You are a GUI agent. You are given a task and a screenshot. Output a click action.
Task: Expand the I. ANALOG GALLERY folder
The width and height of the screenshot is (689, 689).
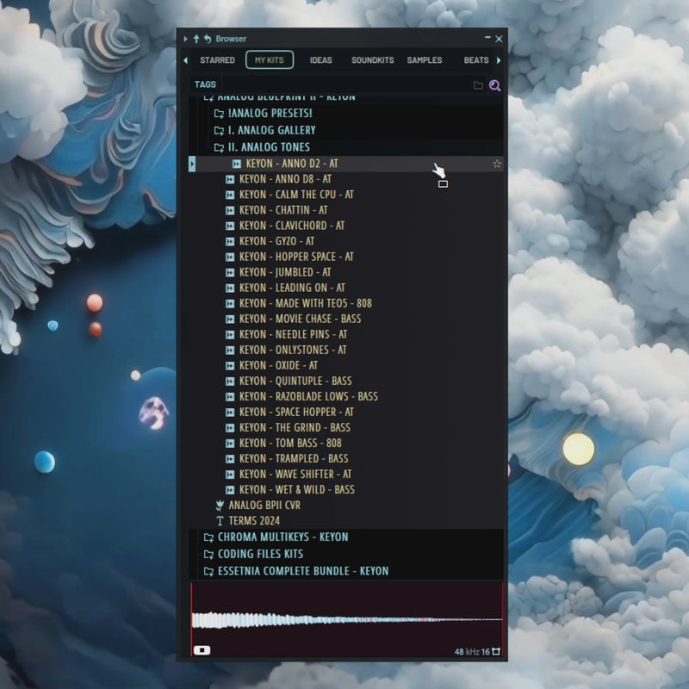click(x=270, y=130)
